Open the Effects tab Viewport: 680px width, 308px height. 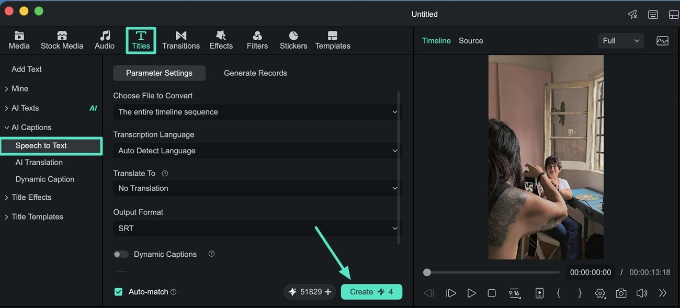pyautogui.click(x=221, y=40)
